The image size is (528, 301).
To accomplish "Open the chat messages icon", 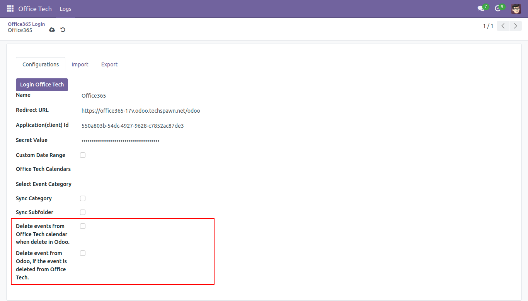I will click(x=481, y=8).
